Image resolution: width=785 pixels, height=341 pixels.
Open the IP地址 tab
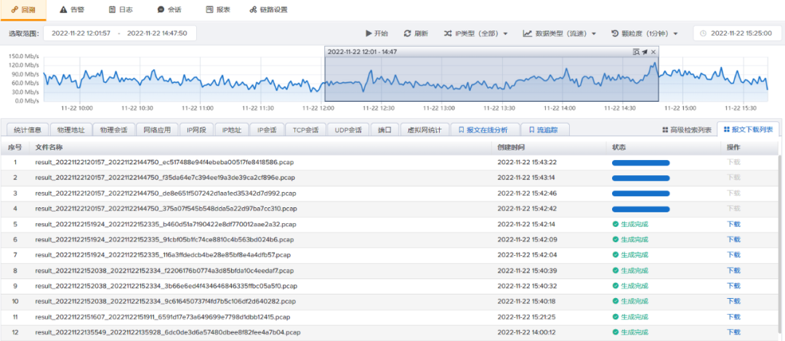232,129
